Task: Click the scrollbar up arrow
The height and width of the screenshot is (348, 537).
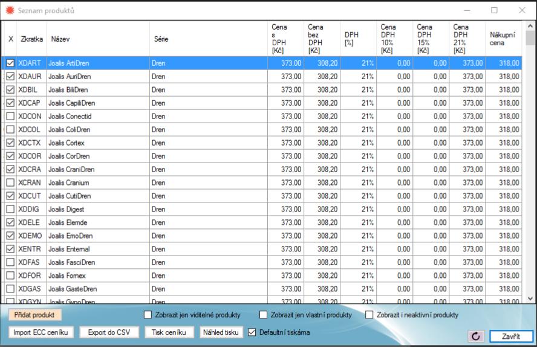Action: pos(530,26)
